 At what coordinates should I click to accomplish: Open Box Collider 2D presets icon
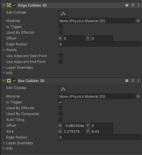click(x=133, y=81)
